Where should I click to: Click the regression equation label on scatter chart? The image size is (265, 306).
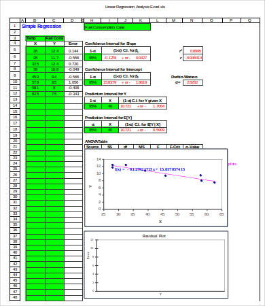click(149, 169)
